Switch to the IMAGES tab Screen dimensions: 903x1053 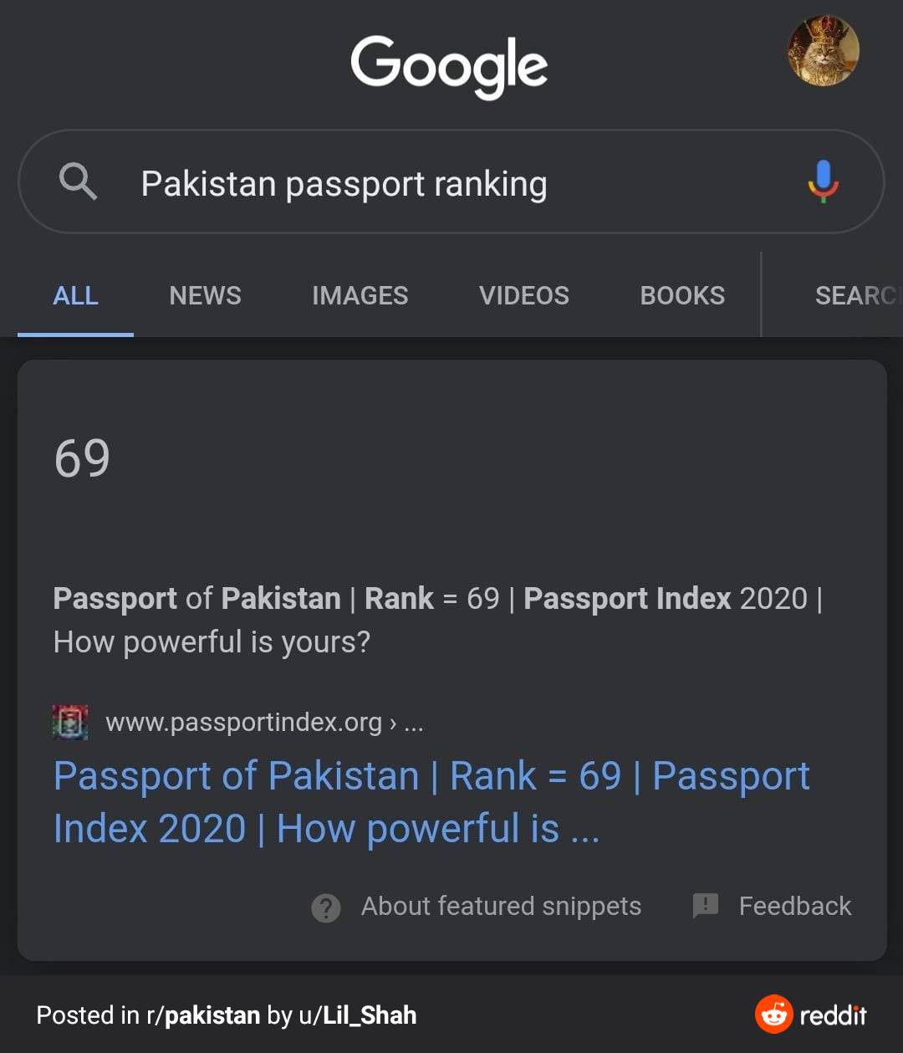360,295
